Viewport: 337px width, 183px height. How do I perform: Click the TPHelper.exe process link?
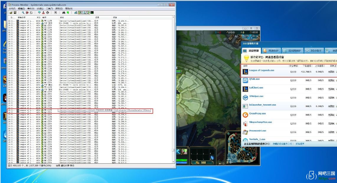pos(256,96)
